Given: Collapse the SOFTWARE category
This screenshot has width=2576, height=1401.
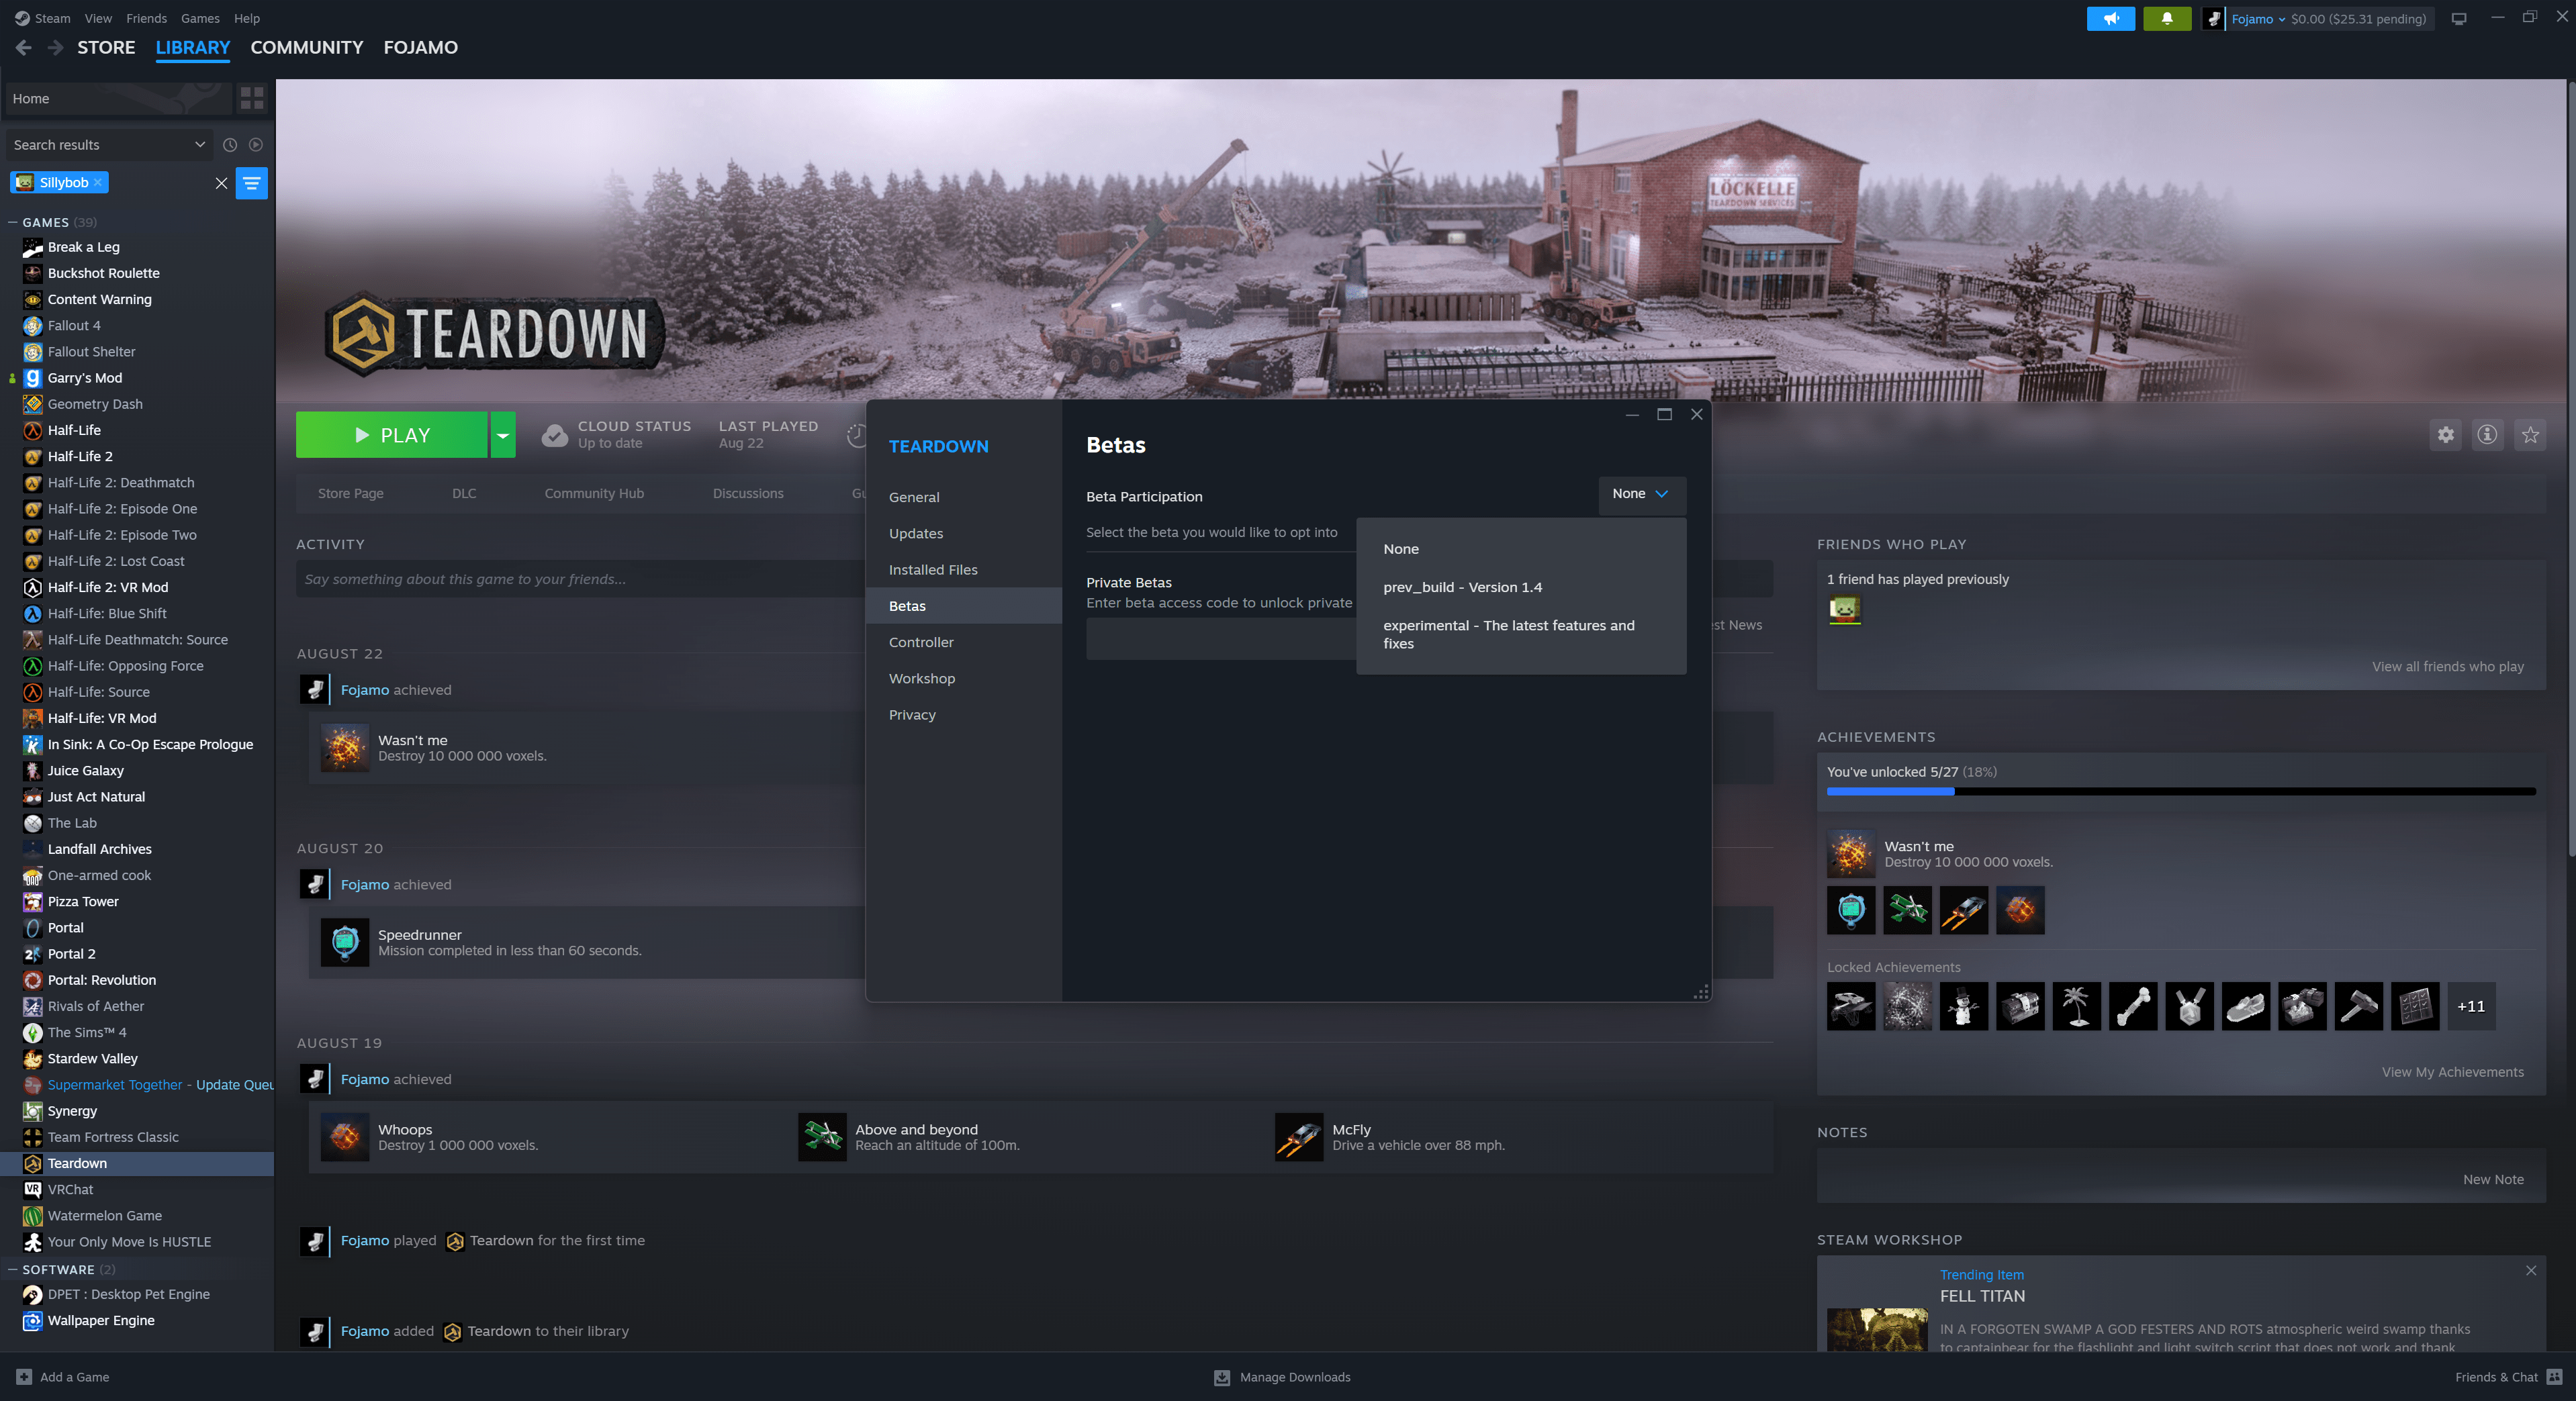Looking at the screenshot, I should pos(13,1269).
